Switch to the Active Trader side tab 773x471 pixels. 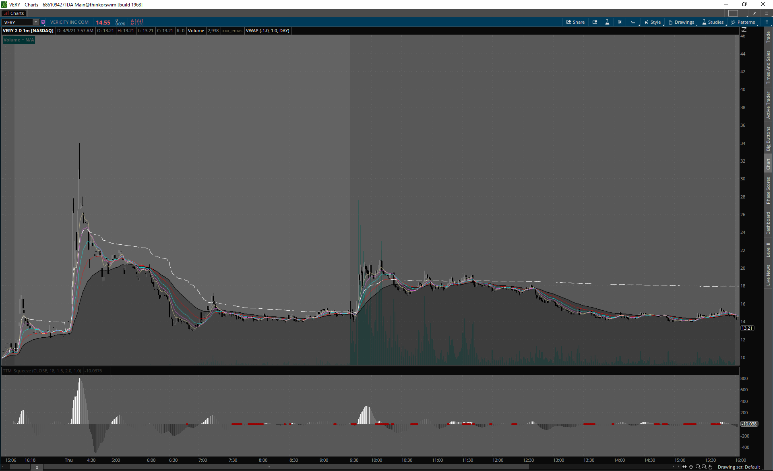(x=768, y=105)
